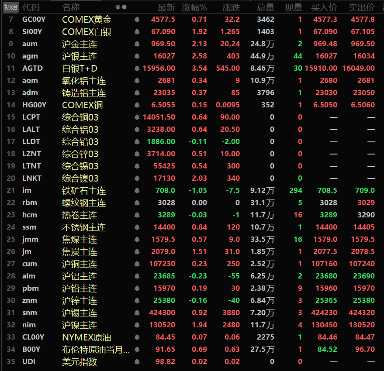Click bell icon beside 白银T+D
The width and height of the screenshot is (384, 371).
[x=137, y=68]
